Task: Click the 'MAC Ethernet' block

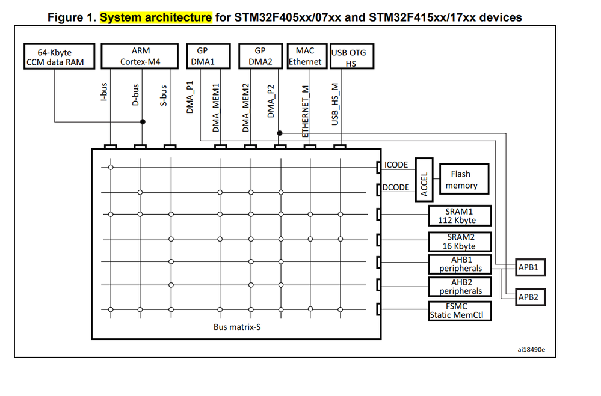Action: (307, 56)
